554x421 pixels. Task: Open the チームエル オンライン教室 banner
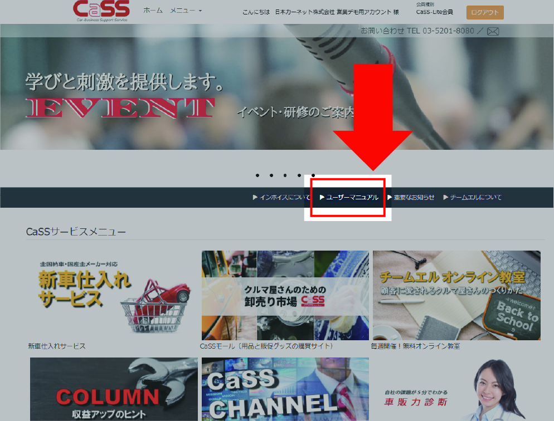pyautogui.click(x=456, y=295)
